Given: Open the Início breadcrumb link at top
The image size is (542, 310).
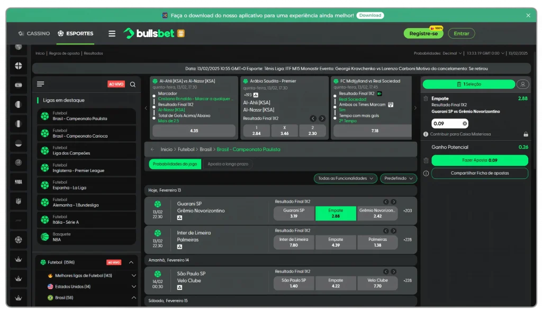Looking at the screenshot, I should (x=40, y=53).
